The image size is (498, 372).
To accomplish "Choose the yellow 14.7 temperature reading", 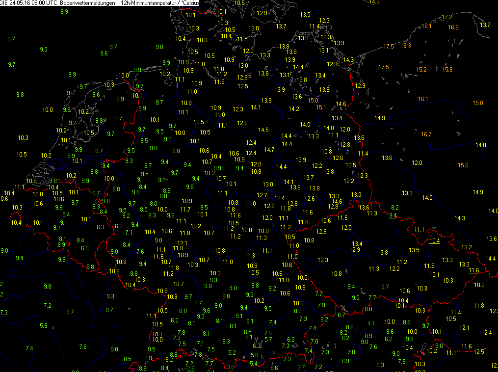I will [x=269, y=150].
